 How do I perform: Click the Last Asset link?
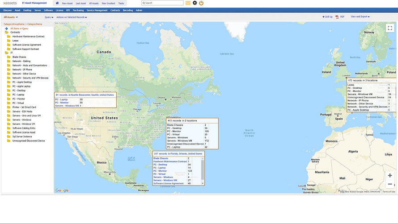[80, 3]
